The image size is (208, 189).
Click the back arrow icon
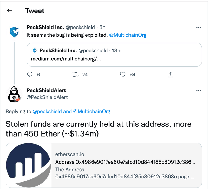10,11
